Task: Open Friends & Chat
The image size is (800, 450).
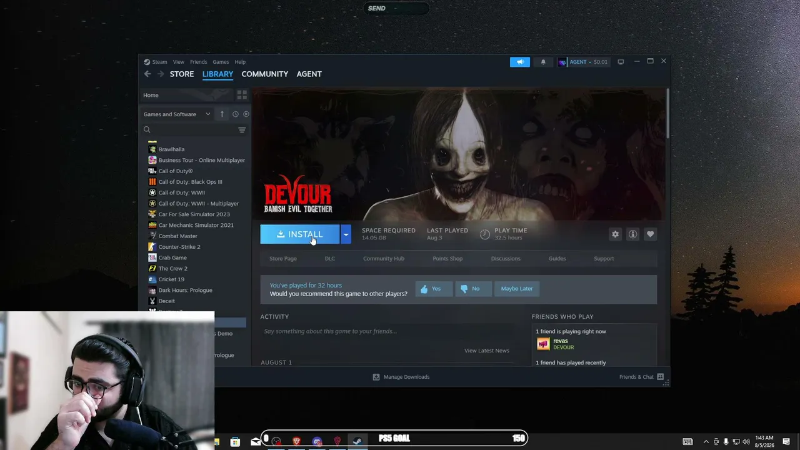Action: [642, 377]
